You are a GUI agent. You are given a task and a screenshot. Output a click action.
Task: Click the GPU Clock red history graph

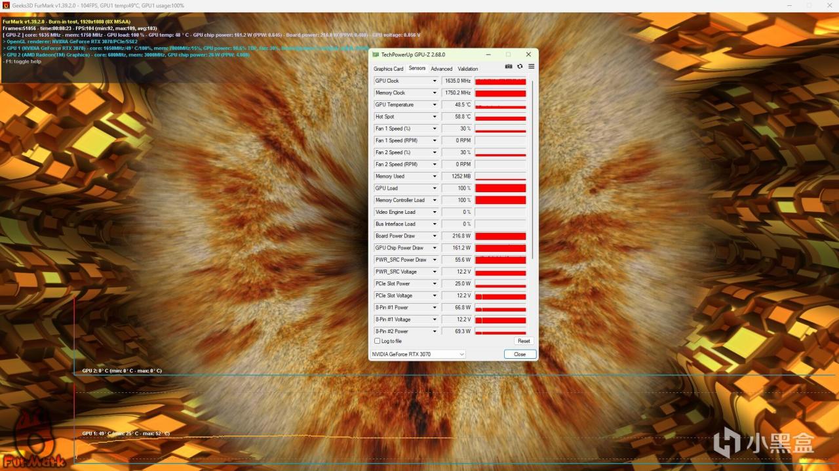coord(500,81)
